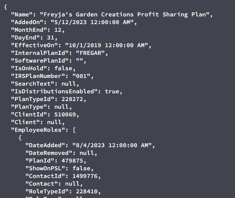This screenshot has height=198, width=235.
Task: Click the "FREGAR" InternalPlanId value
Action: 90,53
